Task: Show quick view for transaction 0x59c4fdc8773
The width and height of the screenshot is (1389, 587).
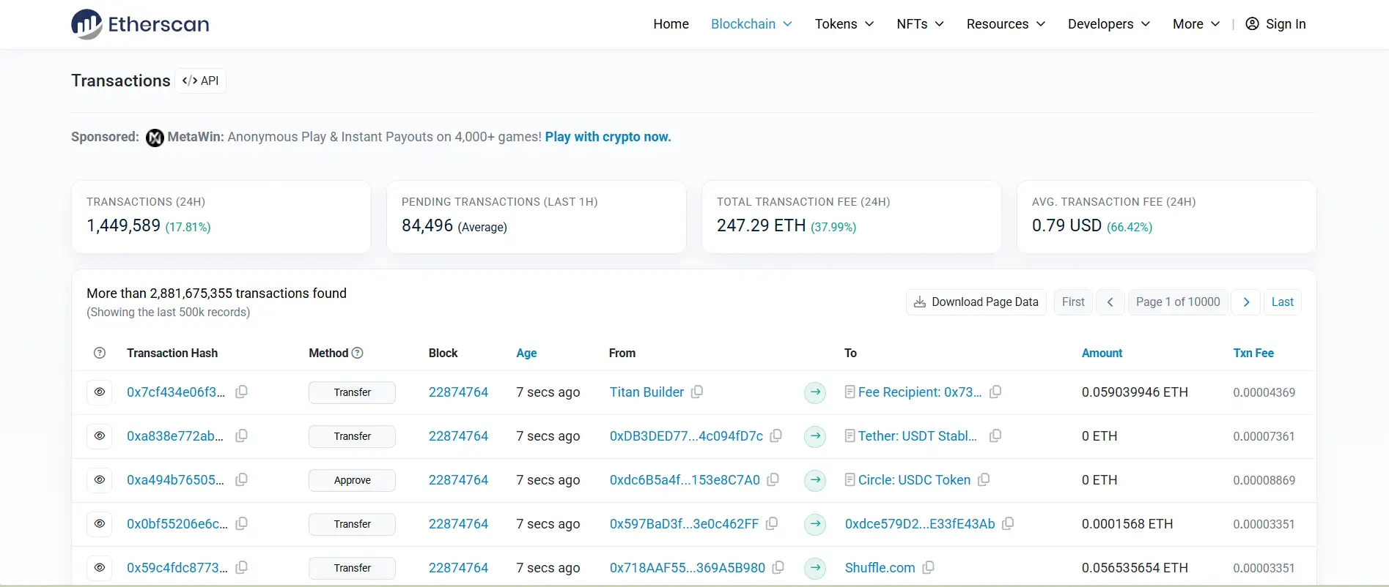Action: point(100,568)
